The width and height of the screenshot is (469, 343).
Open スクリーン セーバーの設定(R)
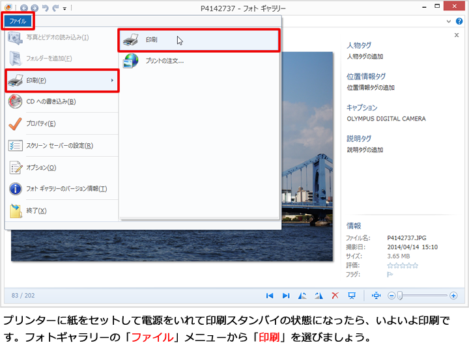pos(63,146)
